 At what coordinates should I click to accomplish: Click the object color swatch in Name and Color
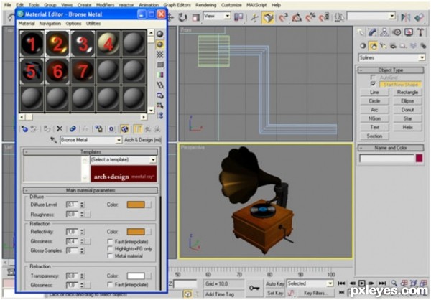pos(419,158)
